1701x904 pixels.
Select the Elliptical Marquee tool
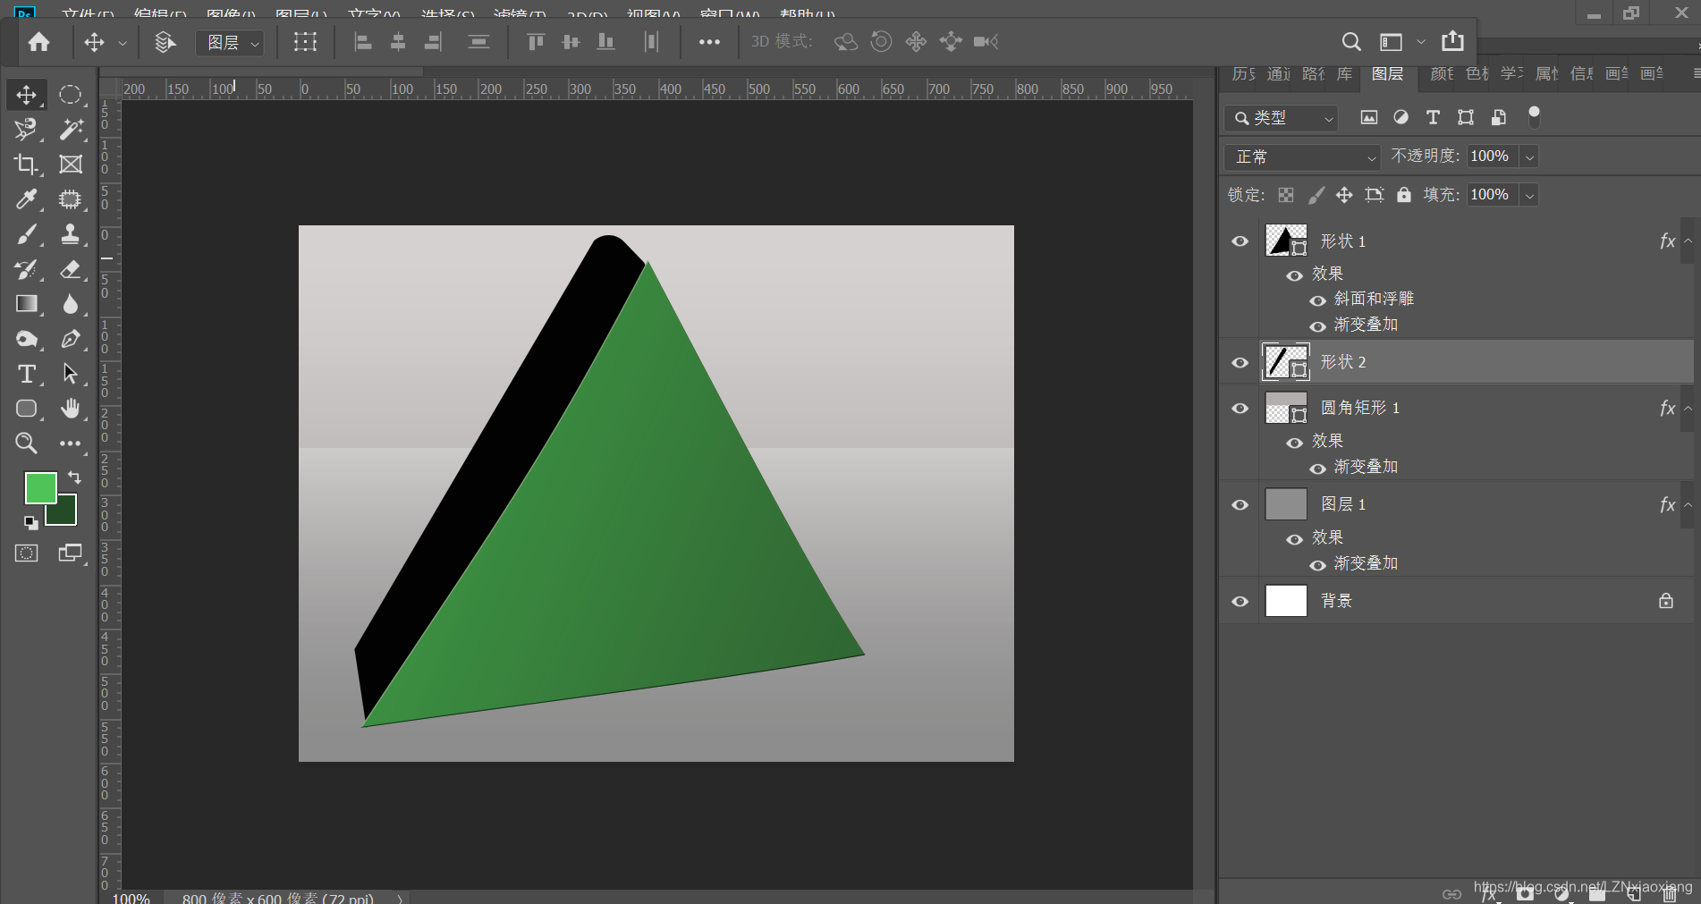coord(70,95)
